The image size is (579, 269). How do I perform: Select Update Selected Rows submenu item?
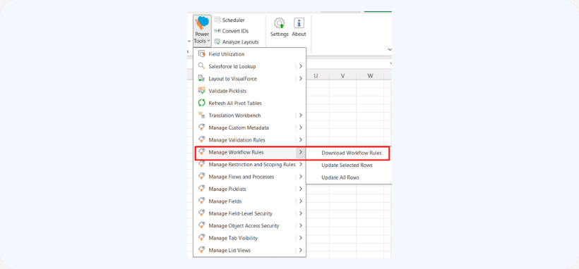[x=349, y=165]
